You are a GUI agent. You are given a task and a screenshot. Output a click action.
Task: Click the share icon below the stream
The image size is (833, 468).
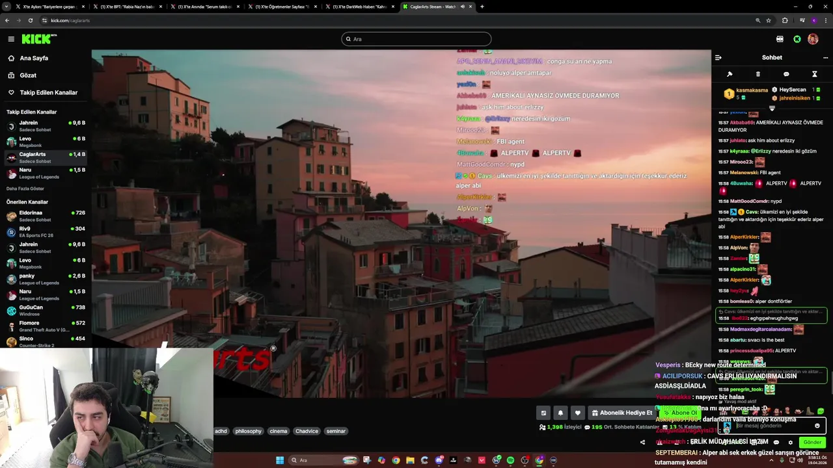(x=642, y=442)
